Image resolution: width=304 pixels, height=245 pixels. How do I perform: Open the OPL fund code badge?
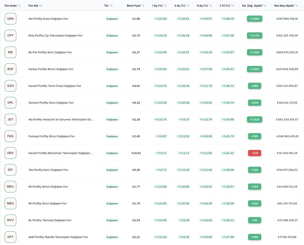10,103
